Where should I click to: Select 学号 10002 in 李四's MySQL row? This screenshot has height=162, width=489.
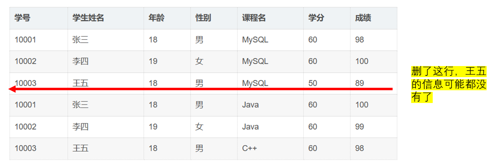tap(25, 62)
